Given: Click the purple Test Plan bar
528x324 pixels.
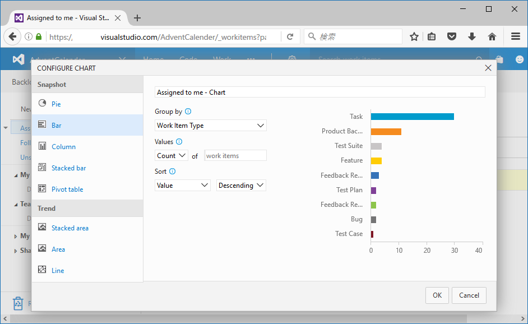Looking at the screenshot, I should click(373, 190).
